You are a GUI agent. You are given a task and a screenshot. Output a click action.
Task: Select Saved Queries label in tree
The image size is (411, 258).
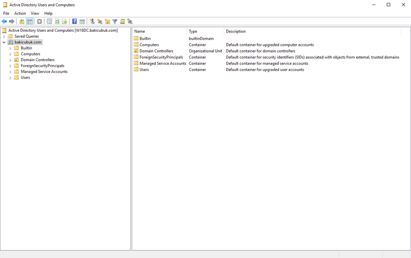pyautogui.click(x=27, y=36)
